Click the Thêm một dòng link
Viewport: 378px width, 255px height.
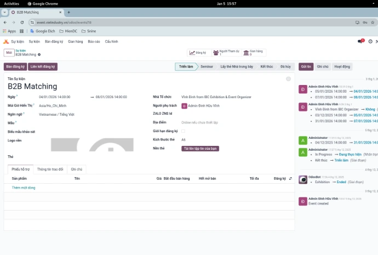coord(24,188)
